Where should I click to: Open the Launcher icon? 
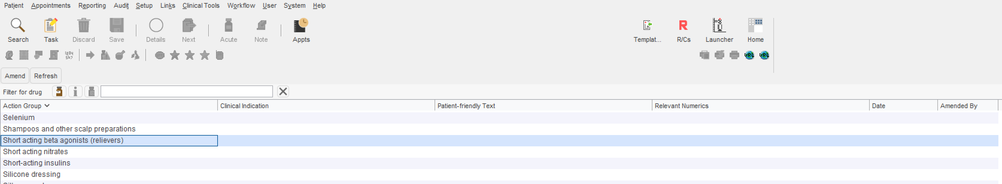coord(719,26)
